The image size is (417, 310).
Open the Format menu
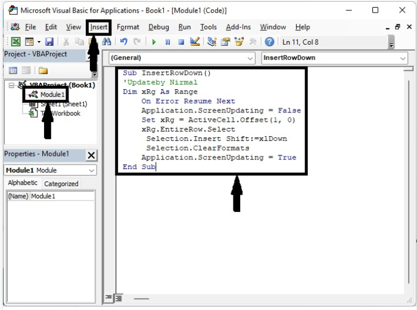click(128, 27)
